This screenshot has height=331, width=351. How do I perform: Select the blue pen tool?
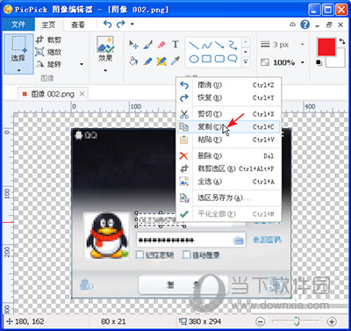click(x=147, y=61)
